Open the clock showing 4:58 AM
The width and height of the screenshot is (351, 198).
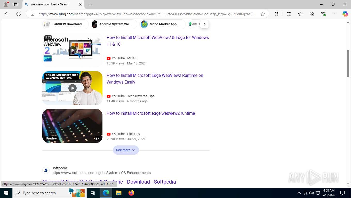coord(329,193)
